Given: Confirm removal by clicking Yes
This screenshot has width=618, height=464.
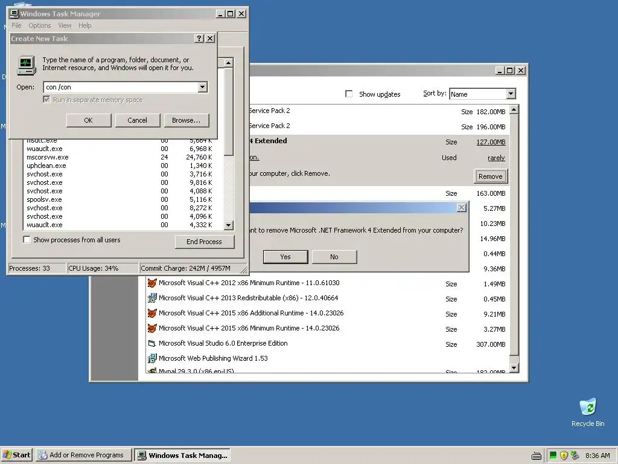Looking at the screenshot, I should point(285,257).
